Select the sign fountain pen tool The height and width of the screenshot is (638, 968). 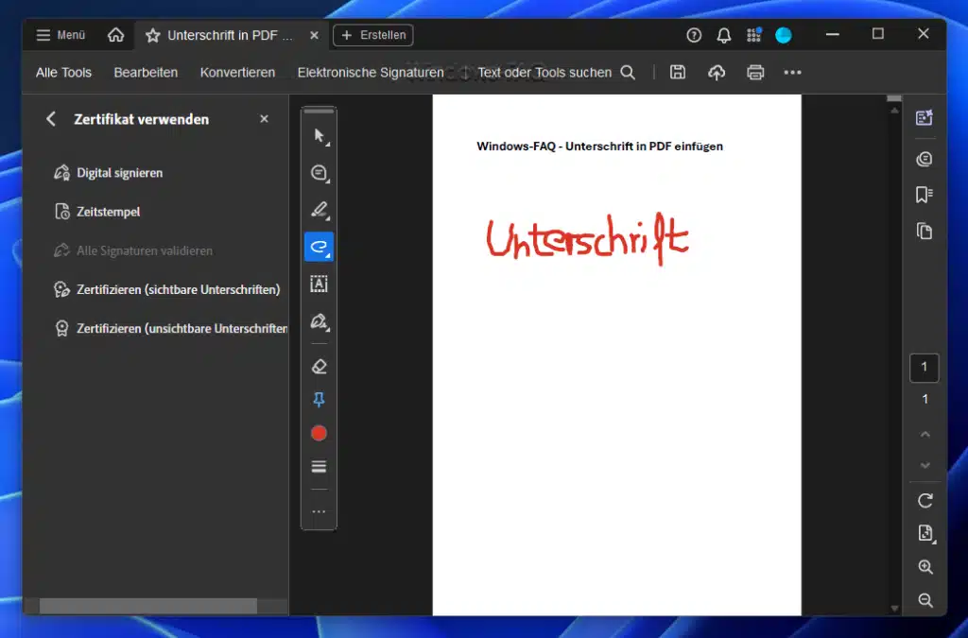coord(320,320)
